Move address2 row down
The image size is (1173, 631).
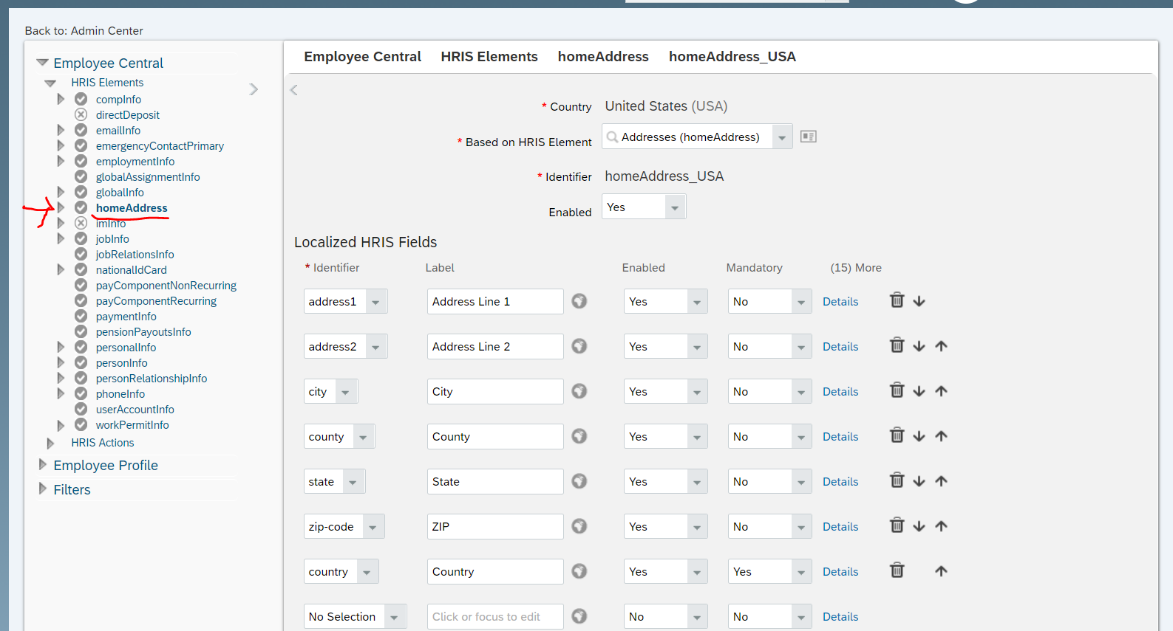[x=919, y=346]
